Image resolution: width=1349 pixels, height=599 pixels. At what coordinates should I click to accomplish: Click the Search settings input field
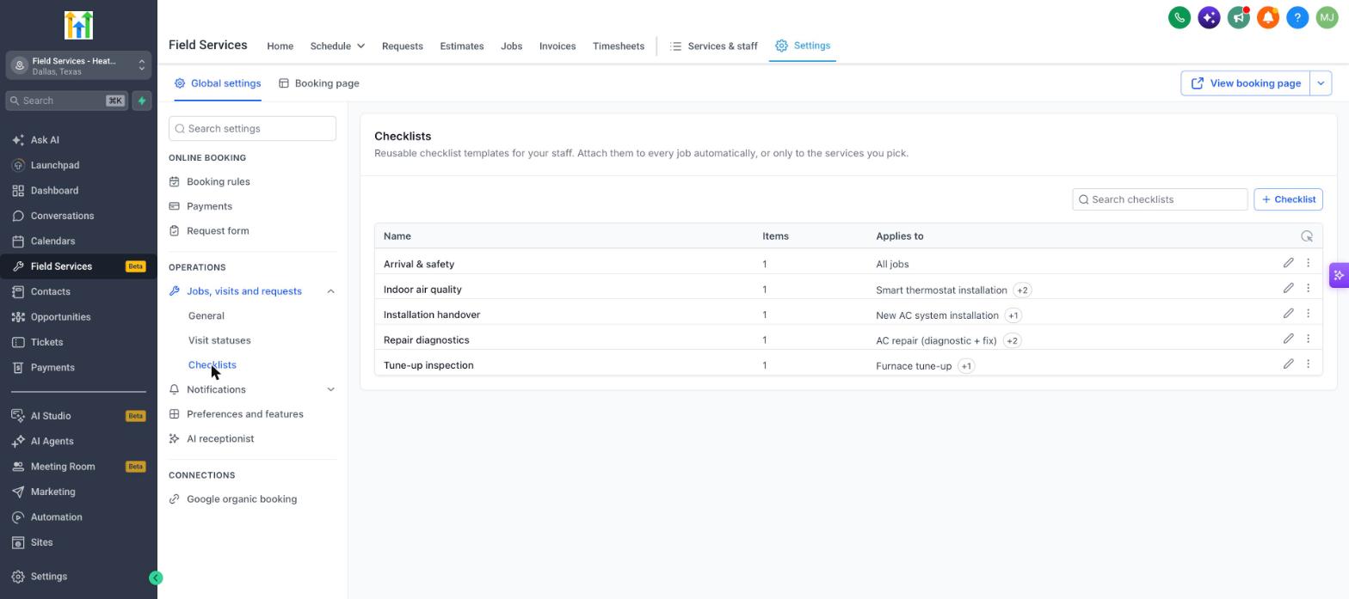252,129
